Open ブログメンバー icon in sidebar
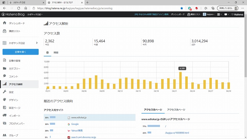This screenshot has width=247, height=139. pyautogui.click(x=5, y=123)
